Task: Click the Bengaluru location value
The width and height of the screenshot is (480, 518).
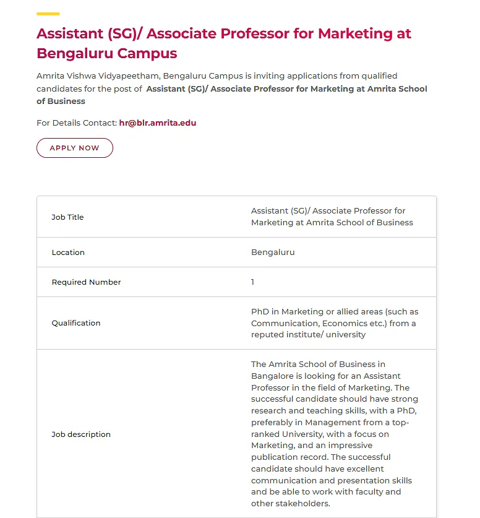Action: (x=273, y=253)
